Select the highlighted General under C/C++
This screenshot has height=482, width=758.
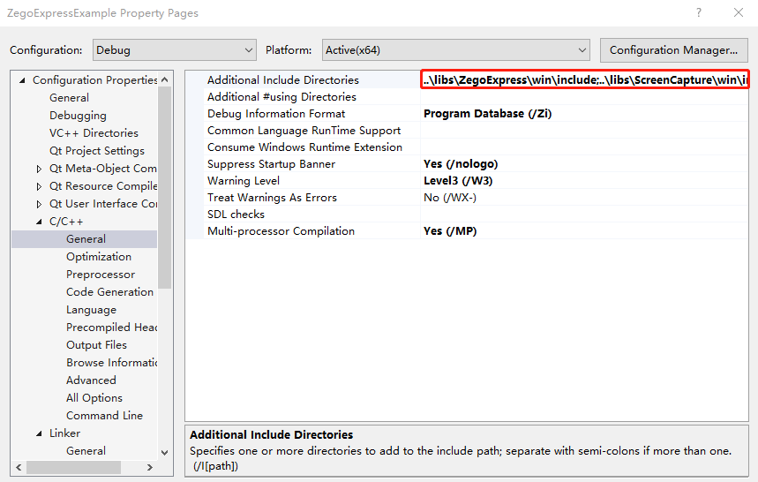[86, 239]
